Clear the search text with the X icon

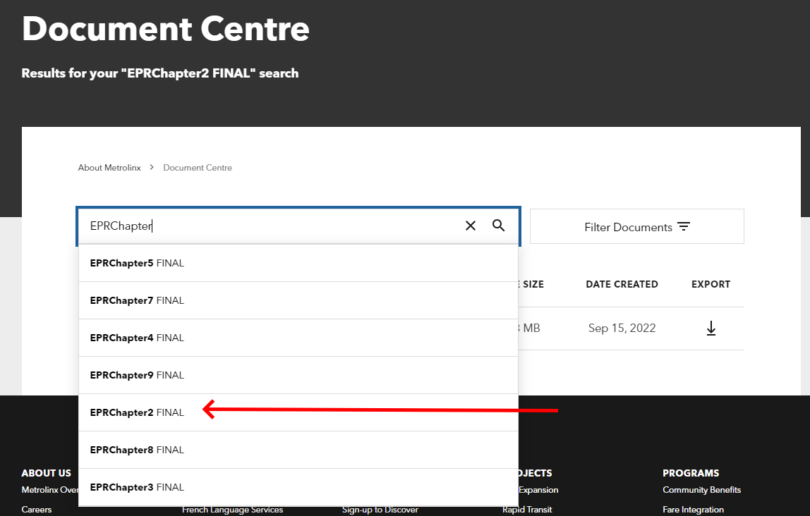pyautogui.click(x=471, y=226)
